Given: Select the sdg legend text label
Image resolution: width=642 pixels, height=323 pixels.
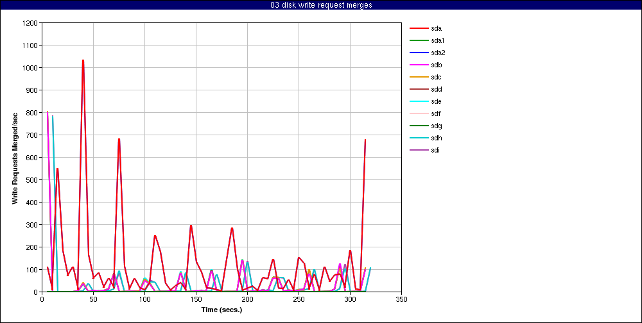Looking at the screenshot, I should (436, 126).
